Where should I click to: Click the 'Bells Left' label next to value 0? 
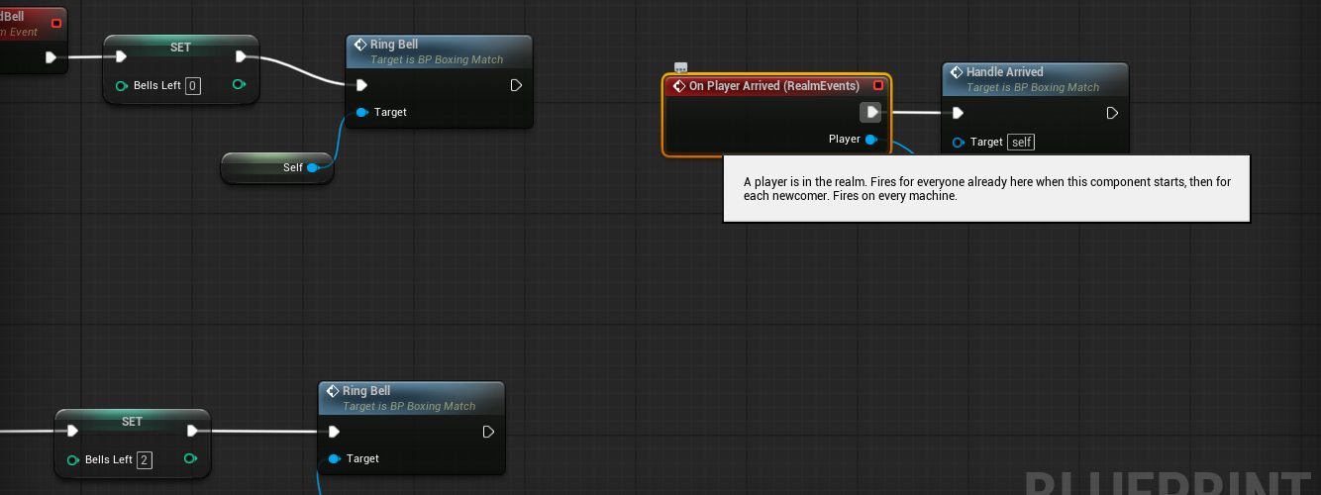pyautogui.click(x=157, y=86)
